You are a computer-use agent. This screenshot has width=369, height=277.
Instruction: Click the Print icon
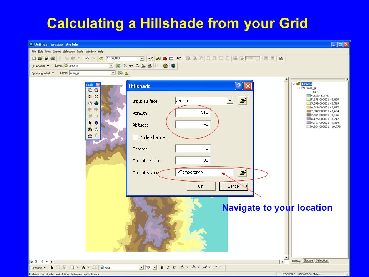pyautogui.click(x=53, y=58)
